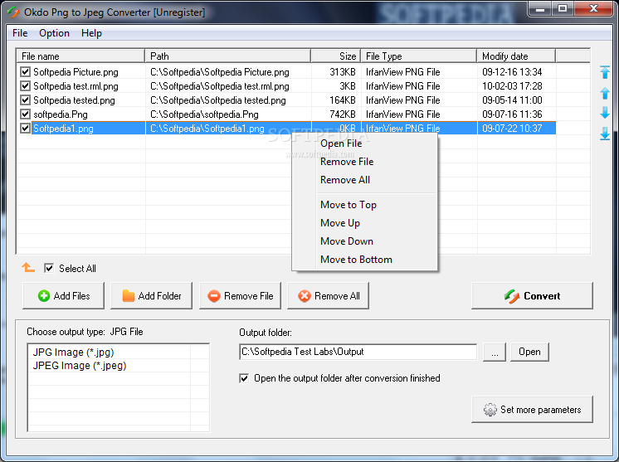Click the Softpedia tested.png path cell

(x=218, y=100)
